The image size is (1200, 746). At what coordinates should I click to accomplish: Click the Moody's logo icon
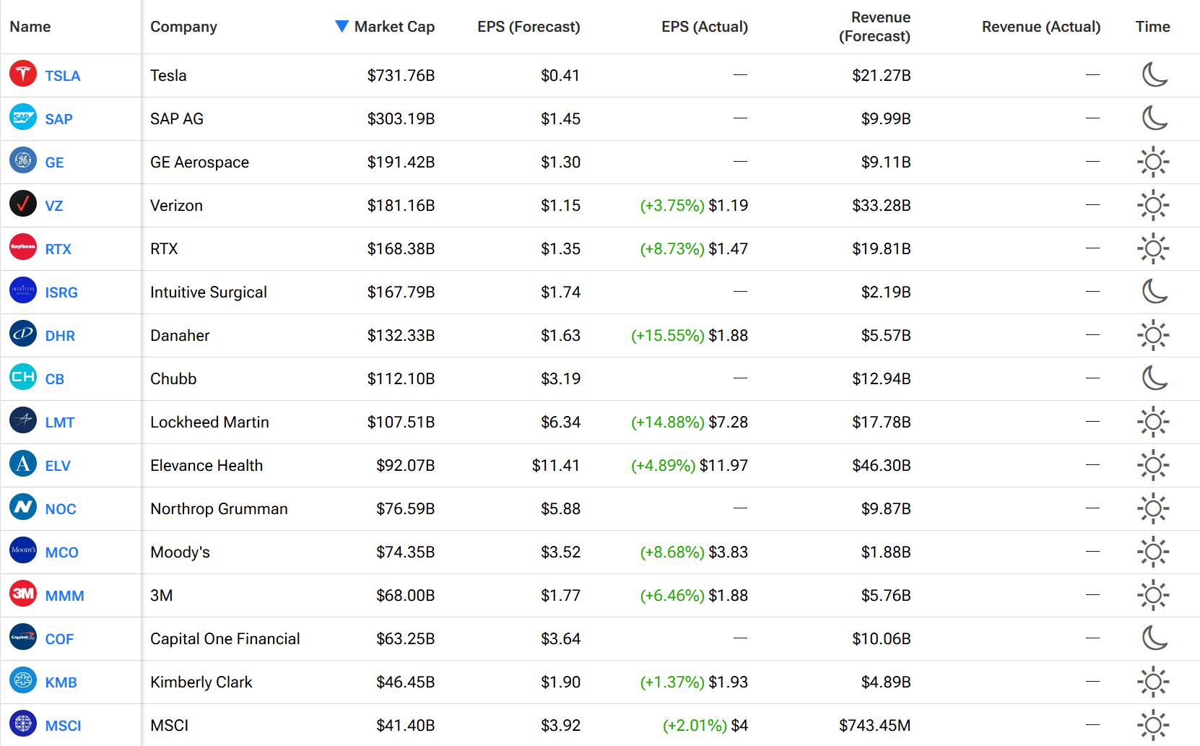(23, 550)
